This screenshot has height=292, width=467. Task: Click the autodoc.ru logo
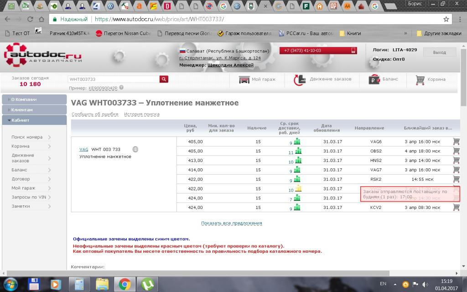[x=43, y=55]
